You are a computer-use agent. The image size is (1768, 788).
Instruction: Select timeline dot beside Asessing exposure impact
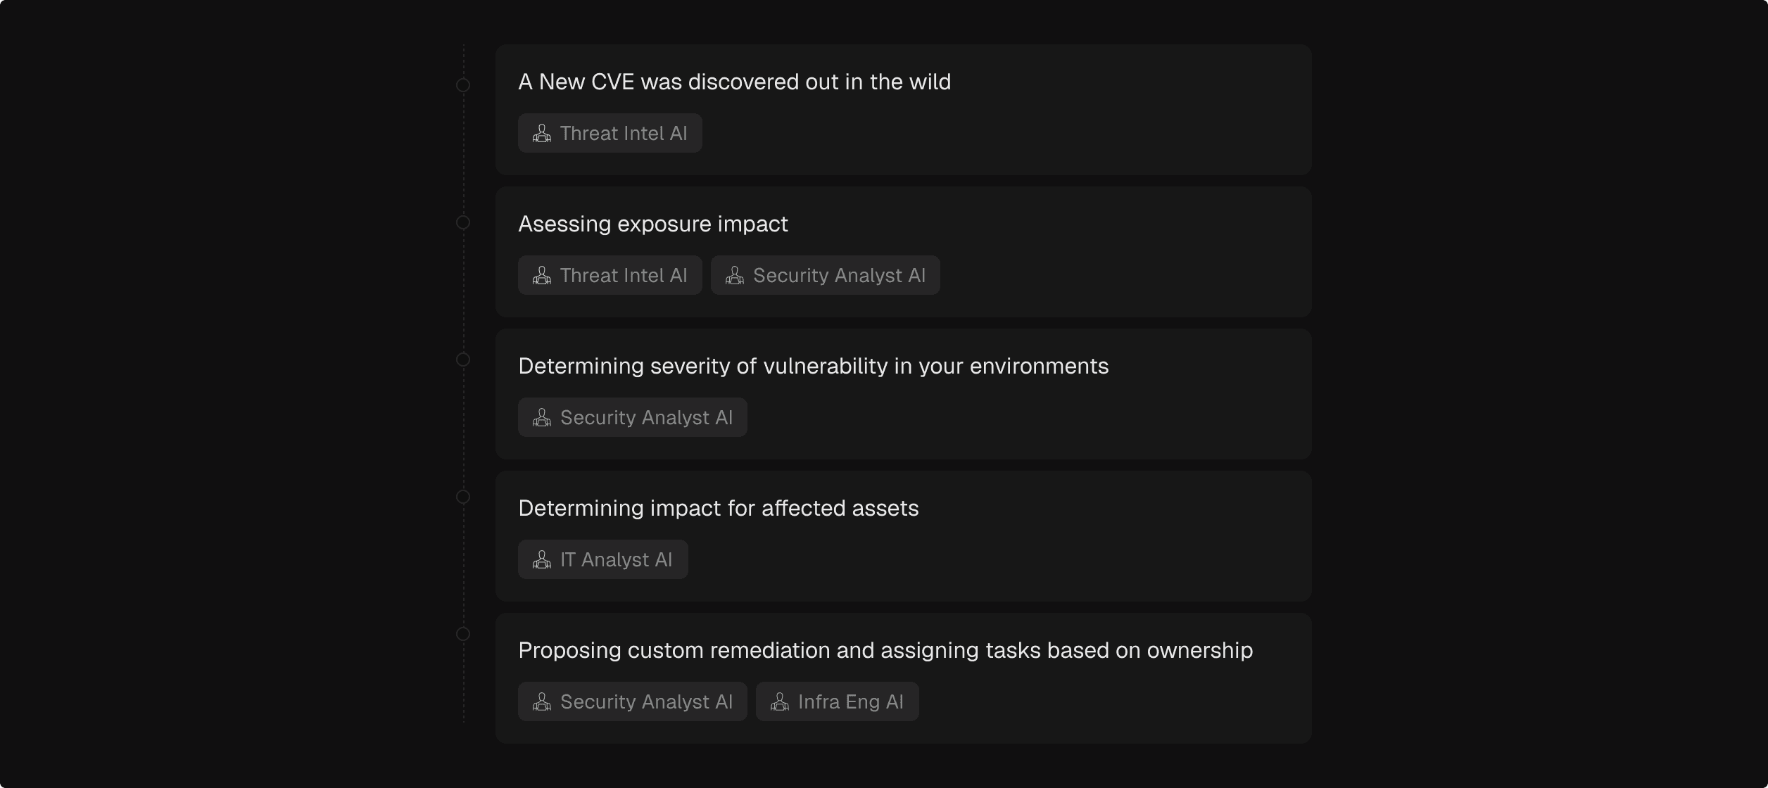pyautogui.click(x=463, y=222)
